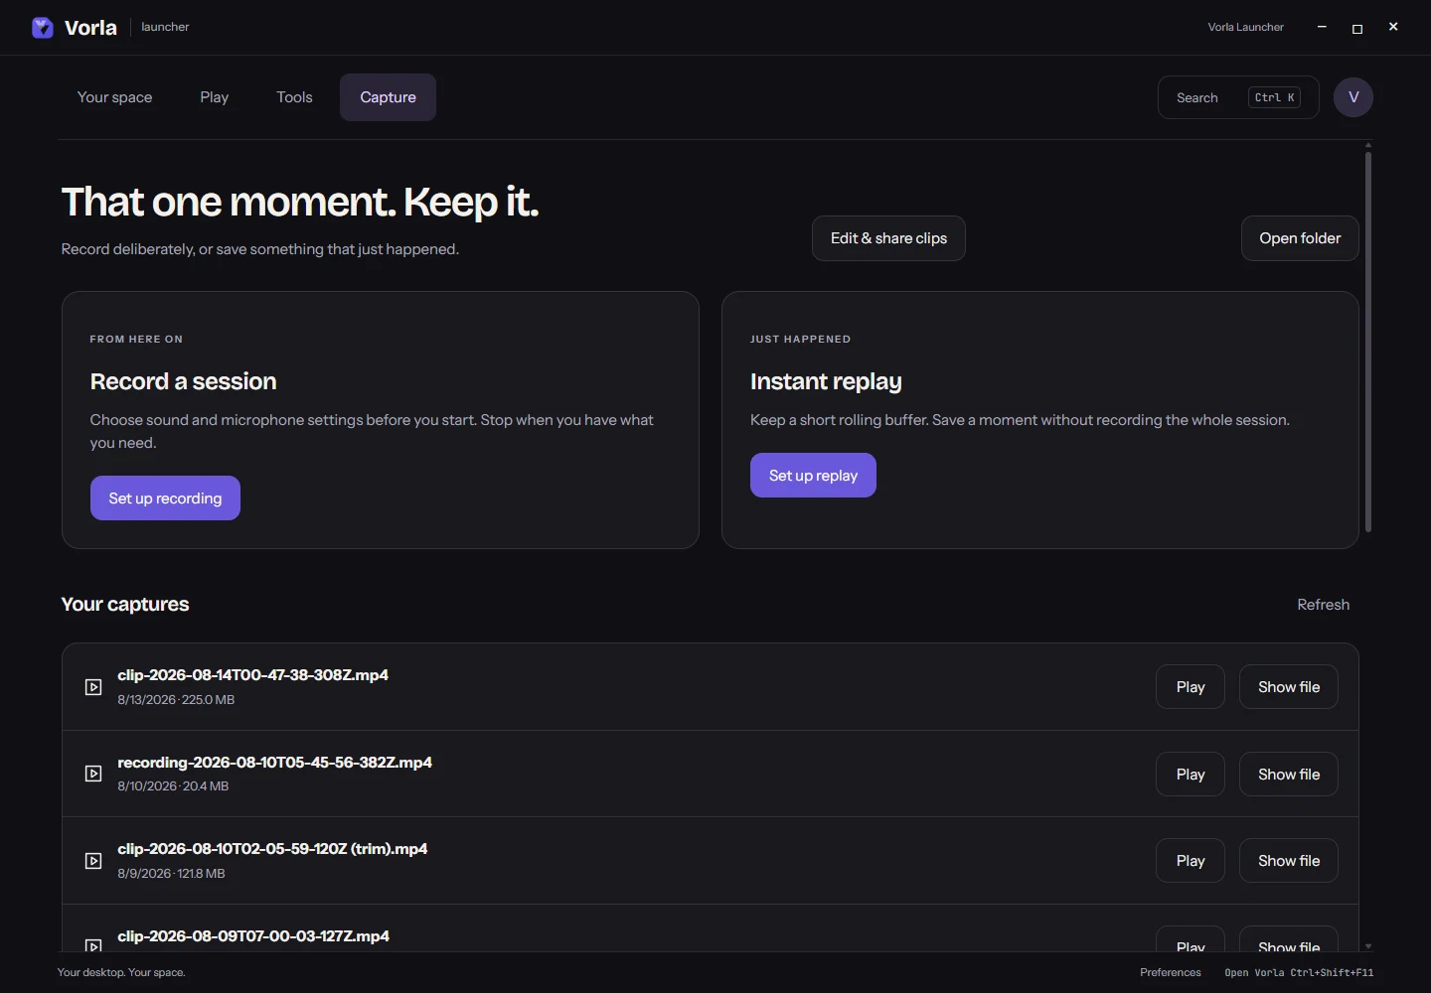Click the 'Your captures' heading
This screenshot has width=1431, height=993.
(x=125, y=605)
